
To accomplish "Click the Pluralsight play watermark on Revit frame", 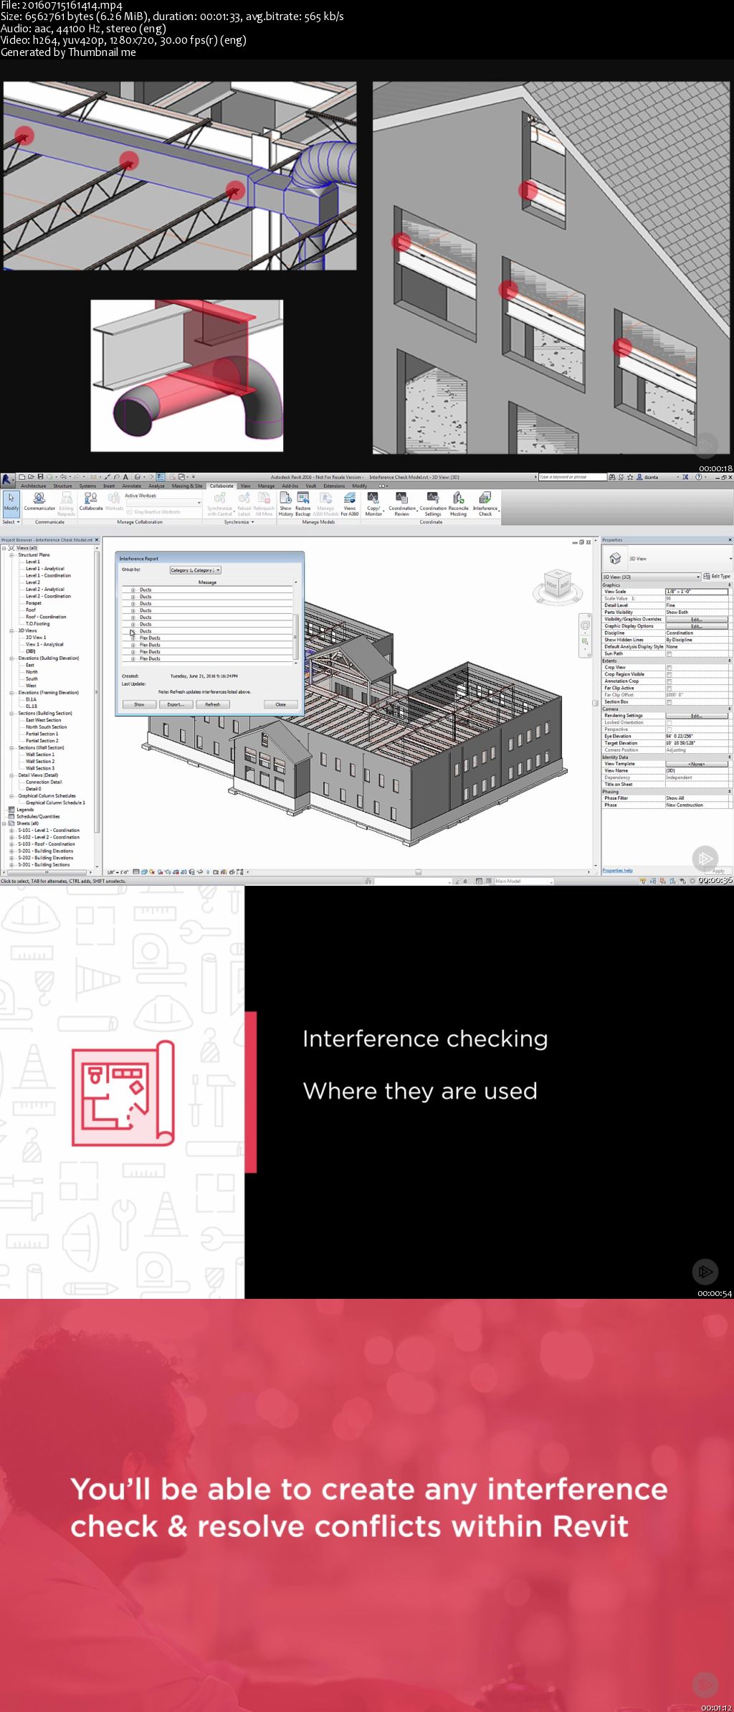I will (705, 858).
